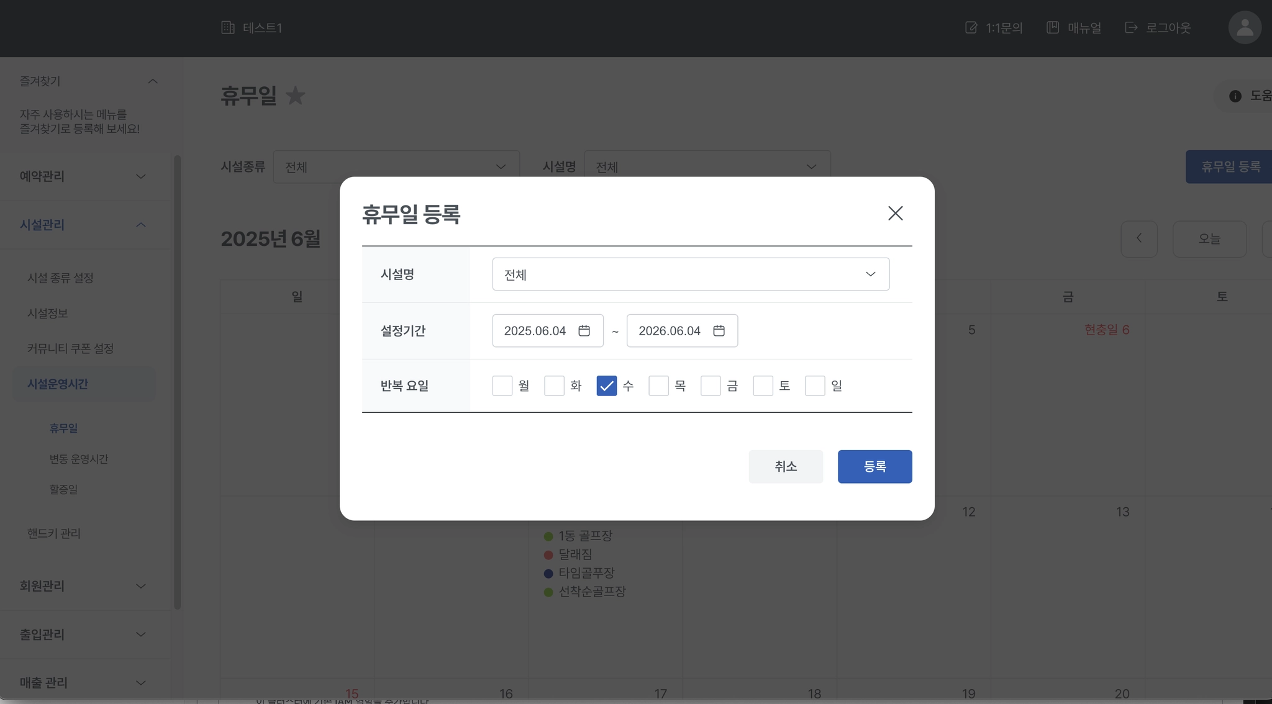Uncheck the 수 repeat day checkbox
Image resolution: width=1272 pixels, height=704 pixels.
pyautogui.click(x=606, y=386)
